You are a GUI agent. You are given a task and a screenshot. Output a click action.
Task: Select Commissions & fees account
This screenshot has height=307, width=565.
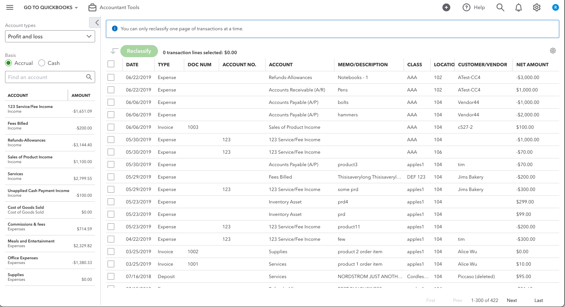pos(50,227)
